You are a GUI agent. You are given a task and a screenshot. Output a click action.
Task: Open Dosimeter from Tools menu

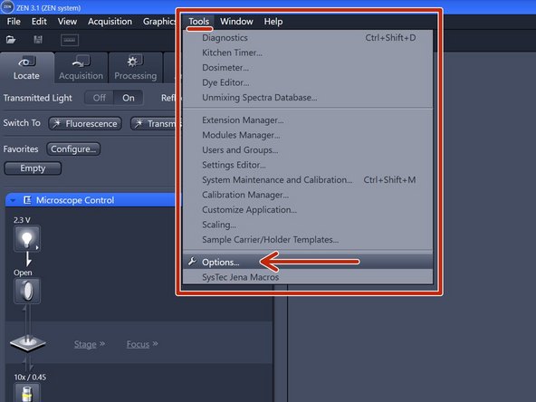pos(308,68)
